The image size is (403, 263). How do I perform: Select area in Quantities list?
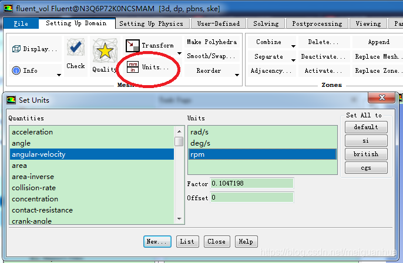click(x=92, y=166)
